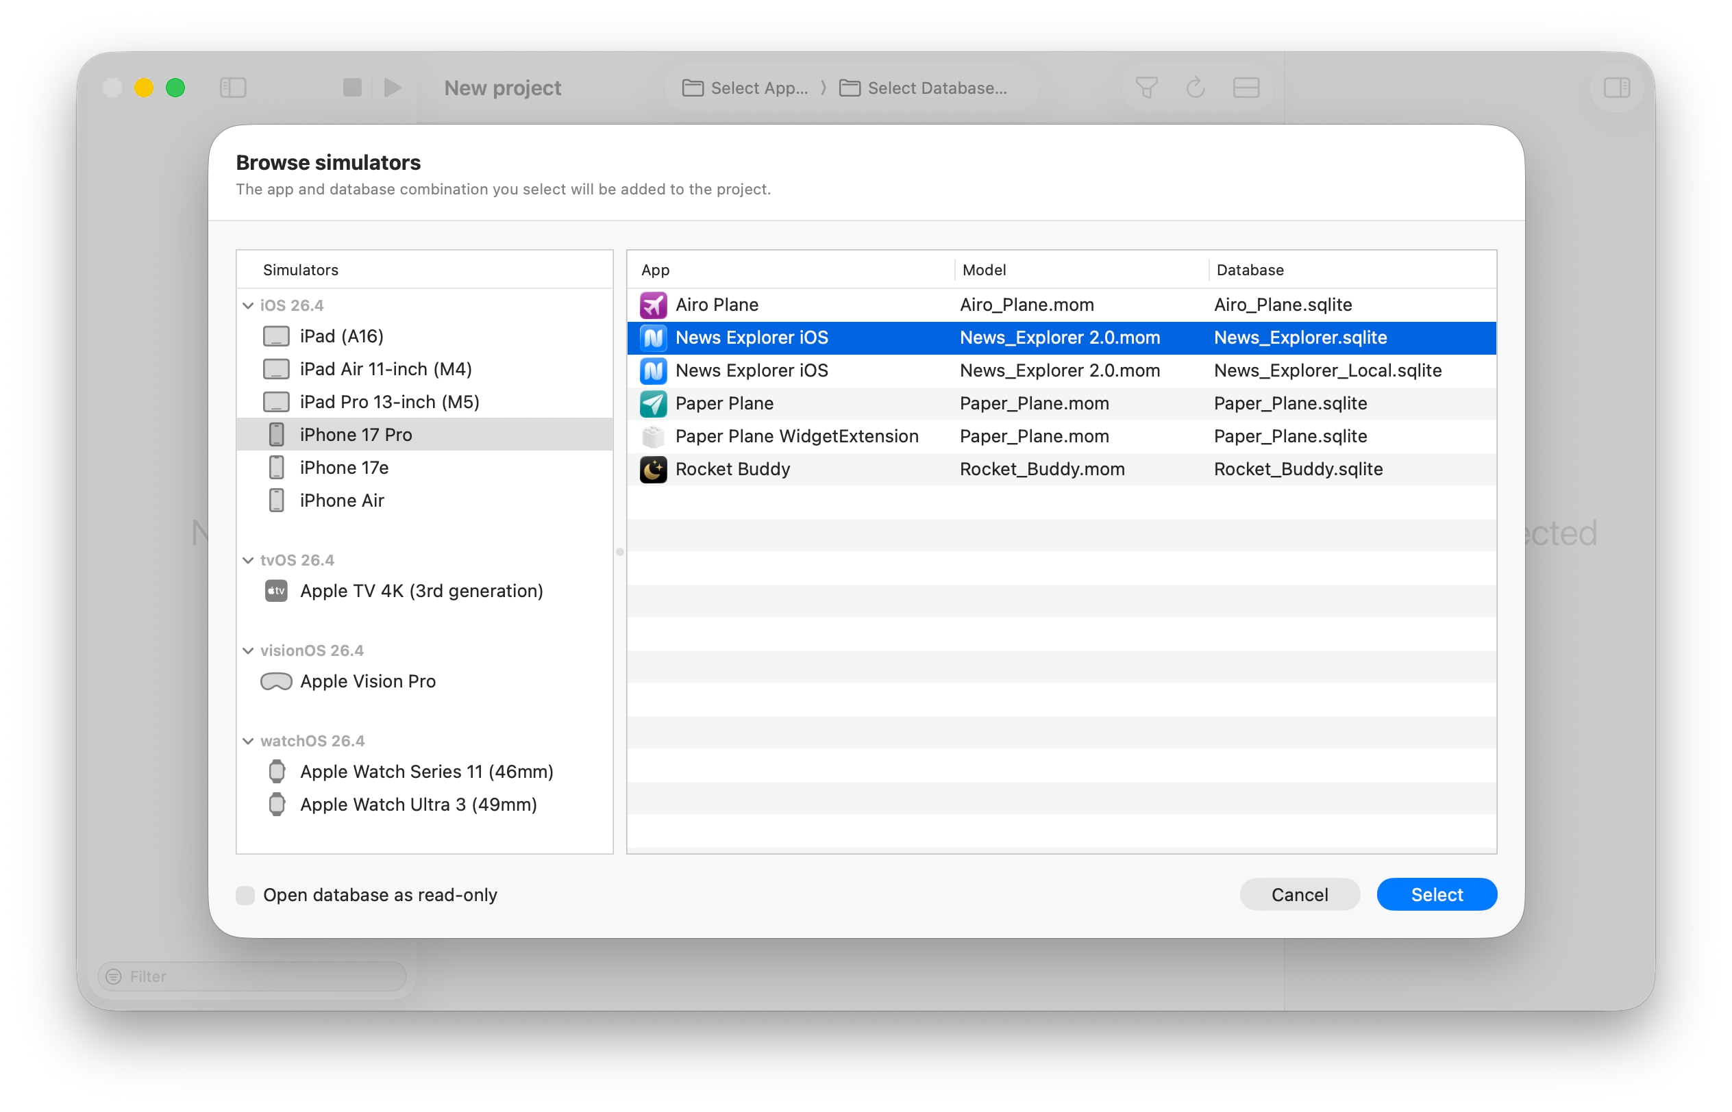
Task: Click the Cancel button
Action: point(1300,895)
